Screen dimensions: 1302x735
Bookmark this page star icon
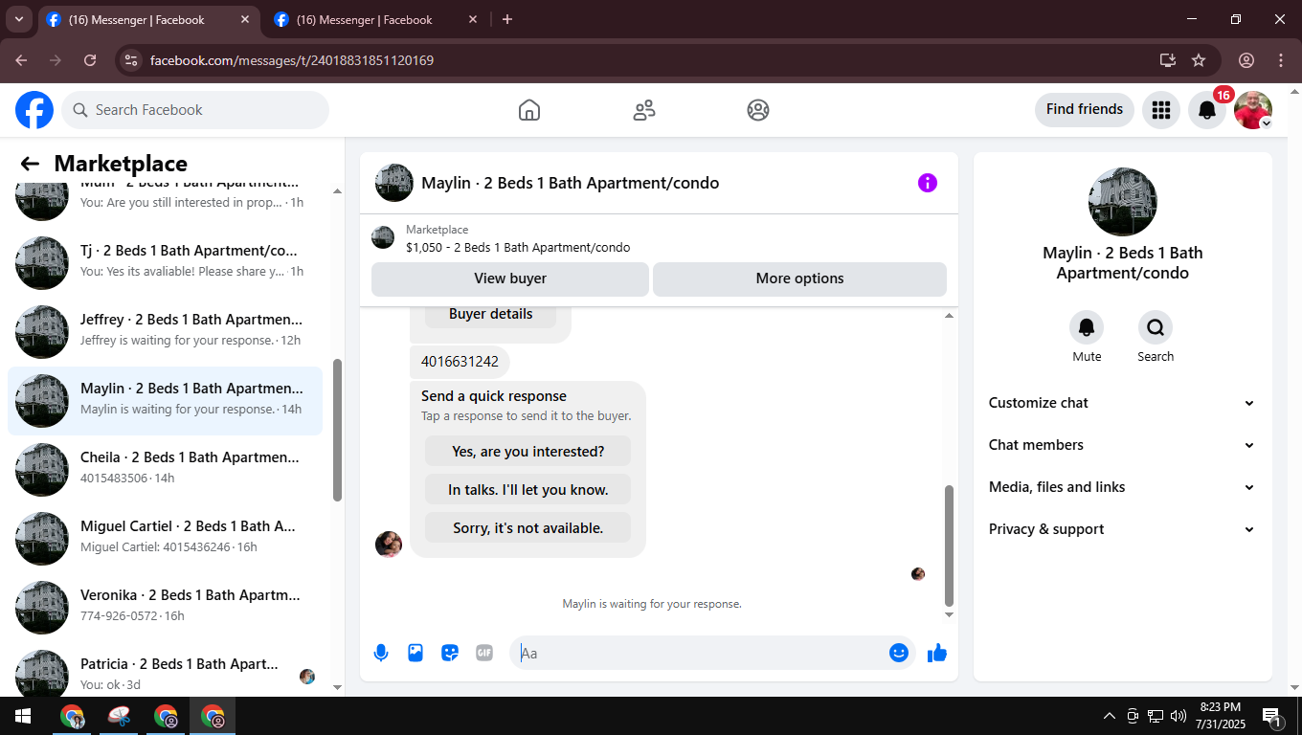(x=1199, y=60)
